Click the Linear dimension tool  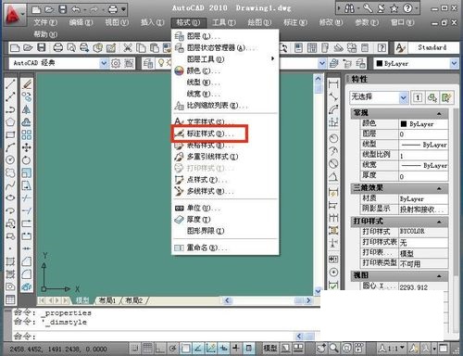coord(333,83)
